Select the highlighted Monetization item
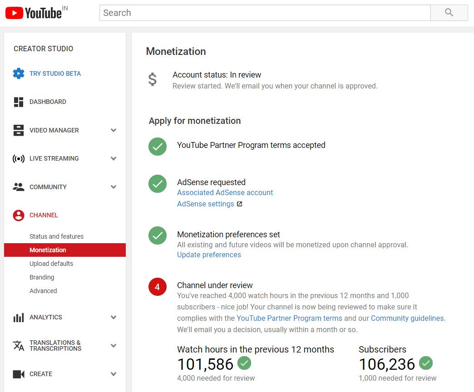The image size is (474, 392). [65, 250]
